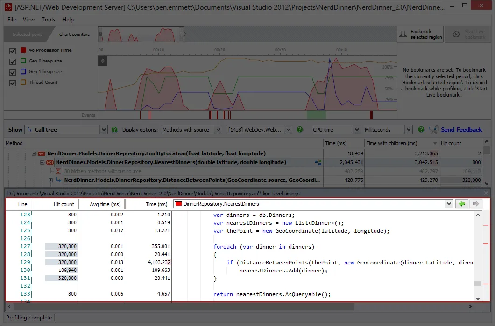This screenshot has width=495, height=326.
Task: Click the ANTS profiler application icon
Action: point(8,7)
